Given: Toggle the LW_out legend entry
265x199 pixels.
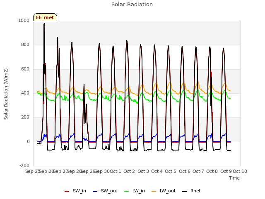Looking at the screenshot, I should point(164,191).
